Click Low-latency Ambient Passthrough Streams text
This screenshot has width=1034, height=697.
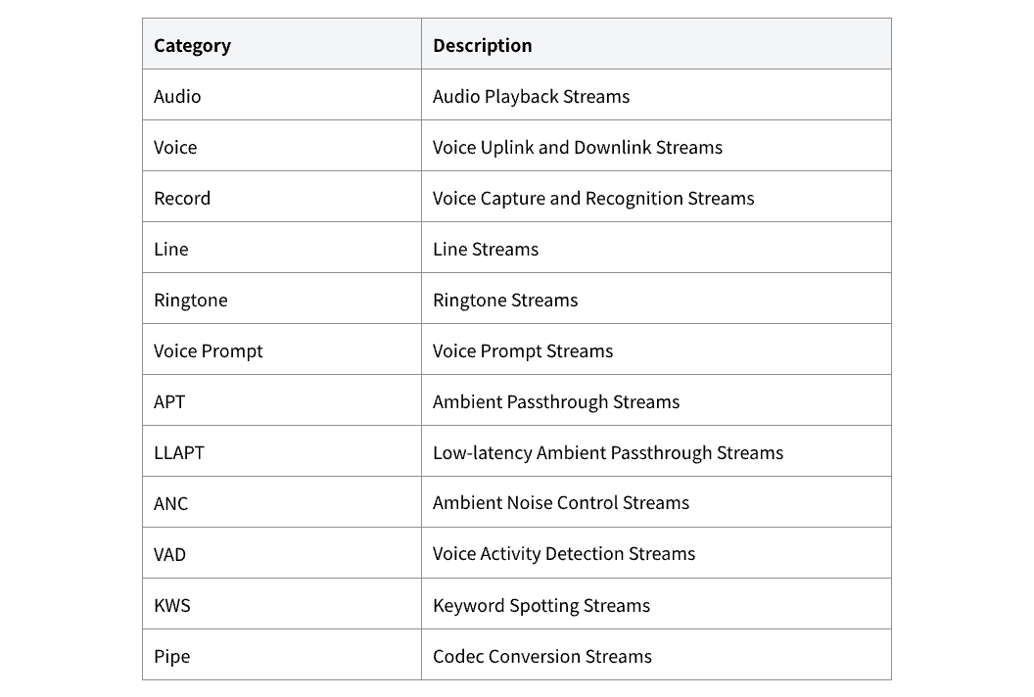coord(608,452)
